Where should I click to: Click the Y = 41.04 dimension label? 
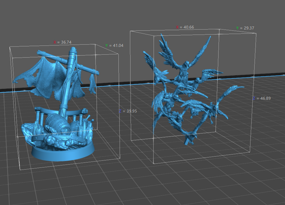tap(114, 46)
